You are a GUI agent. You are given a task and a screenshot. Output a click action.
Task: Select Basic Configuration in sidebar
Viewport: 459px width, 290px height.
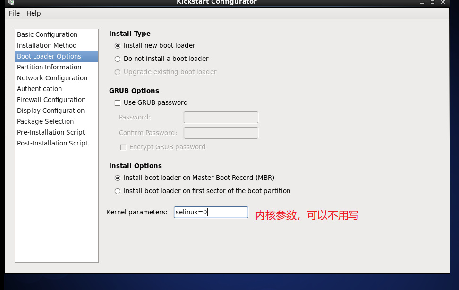(x=57, y=34)
